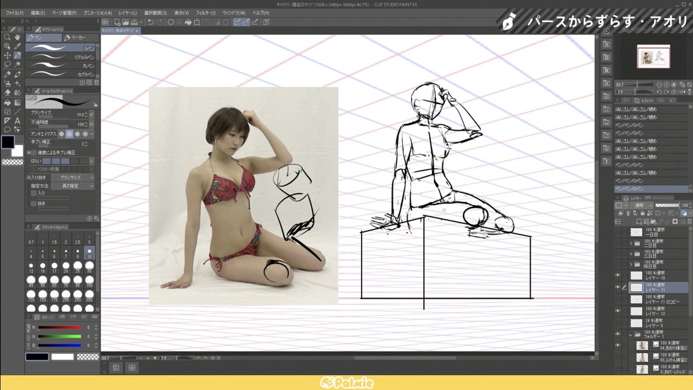The width and height of the screenshot is (693, 390).
Task: Select the Eyedropper tool
Action: pyautogui.click(x=17, y=46)
